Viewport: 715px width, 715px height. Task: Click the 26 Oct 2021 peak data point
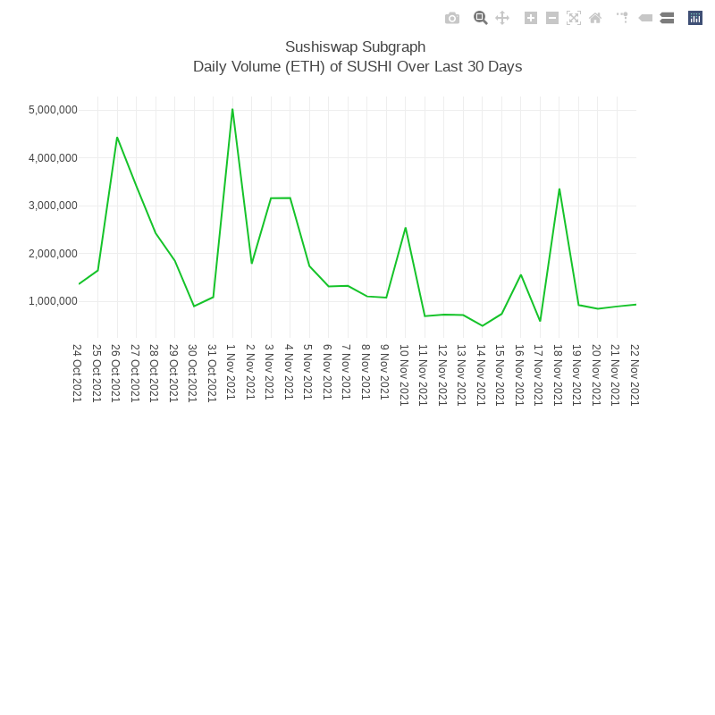[x=117, y=138]
